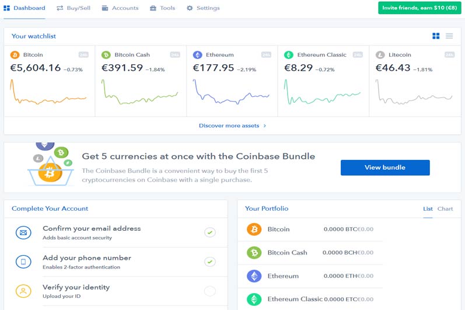465x310 pixels.
Task: Switch watchlist to grid view
Action: pos(436,36)
